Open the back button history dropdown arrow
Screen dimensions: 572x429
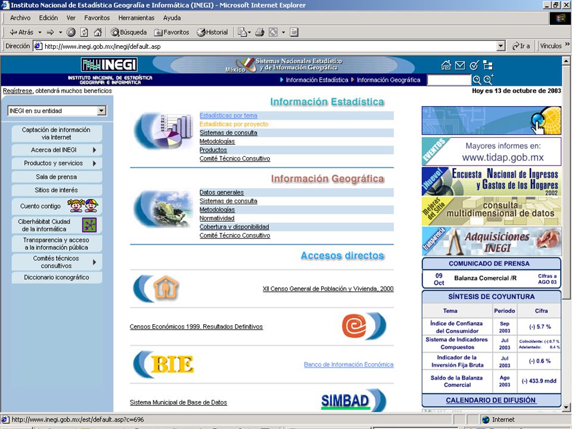[x=40, y=32]
